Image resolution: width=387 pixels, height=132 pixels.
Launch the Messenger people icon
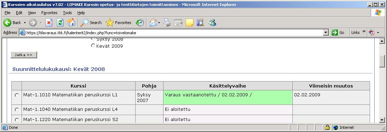pyautogui.click(x=212, y=23)
